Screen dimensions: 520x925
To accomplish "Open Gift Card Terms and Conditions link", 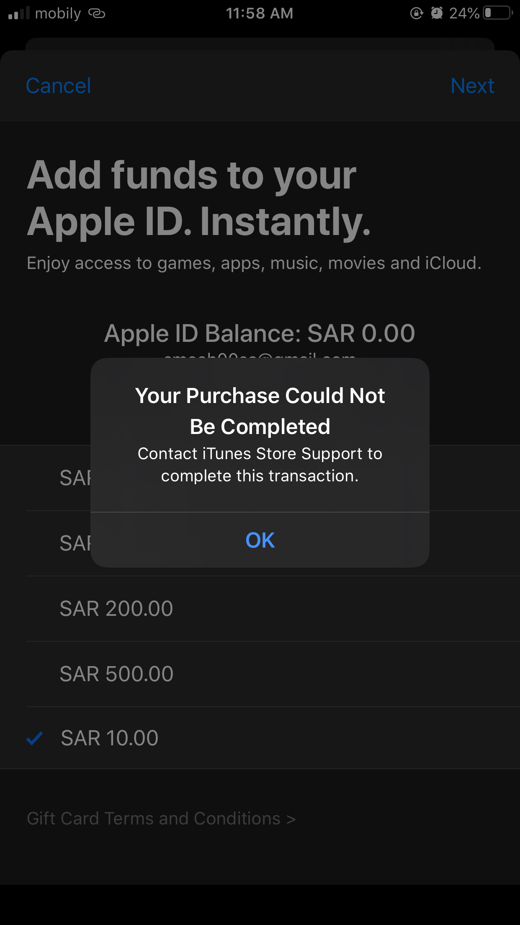I will click(x=153, y=819).
